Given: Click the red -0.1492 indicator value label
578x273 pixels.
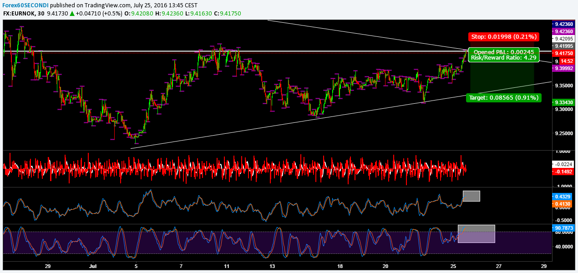Looking at the screenshot, I should point(564,172).
